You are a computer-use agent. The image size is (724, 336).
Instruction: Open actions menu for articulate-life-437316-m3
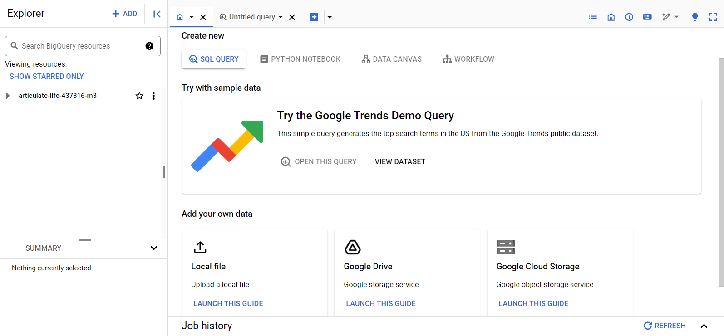click(x=153, y=96)
